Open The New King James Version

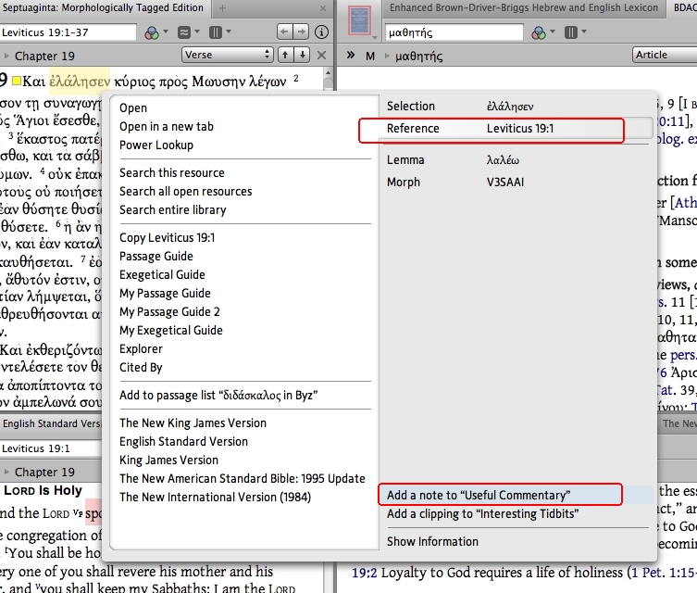(193, 423)
